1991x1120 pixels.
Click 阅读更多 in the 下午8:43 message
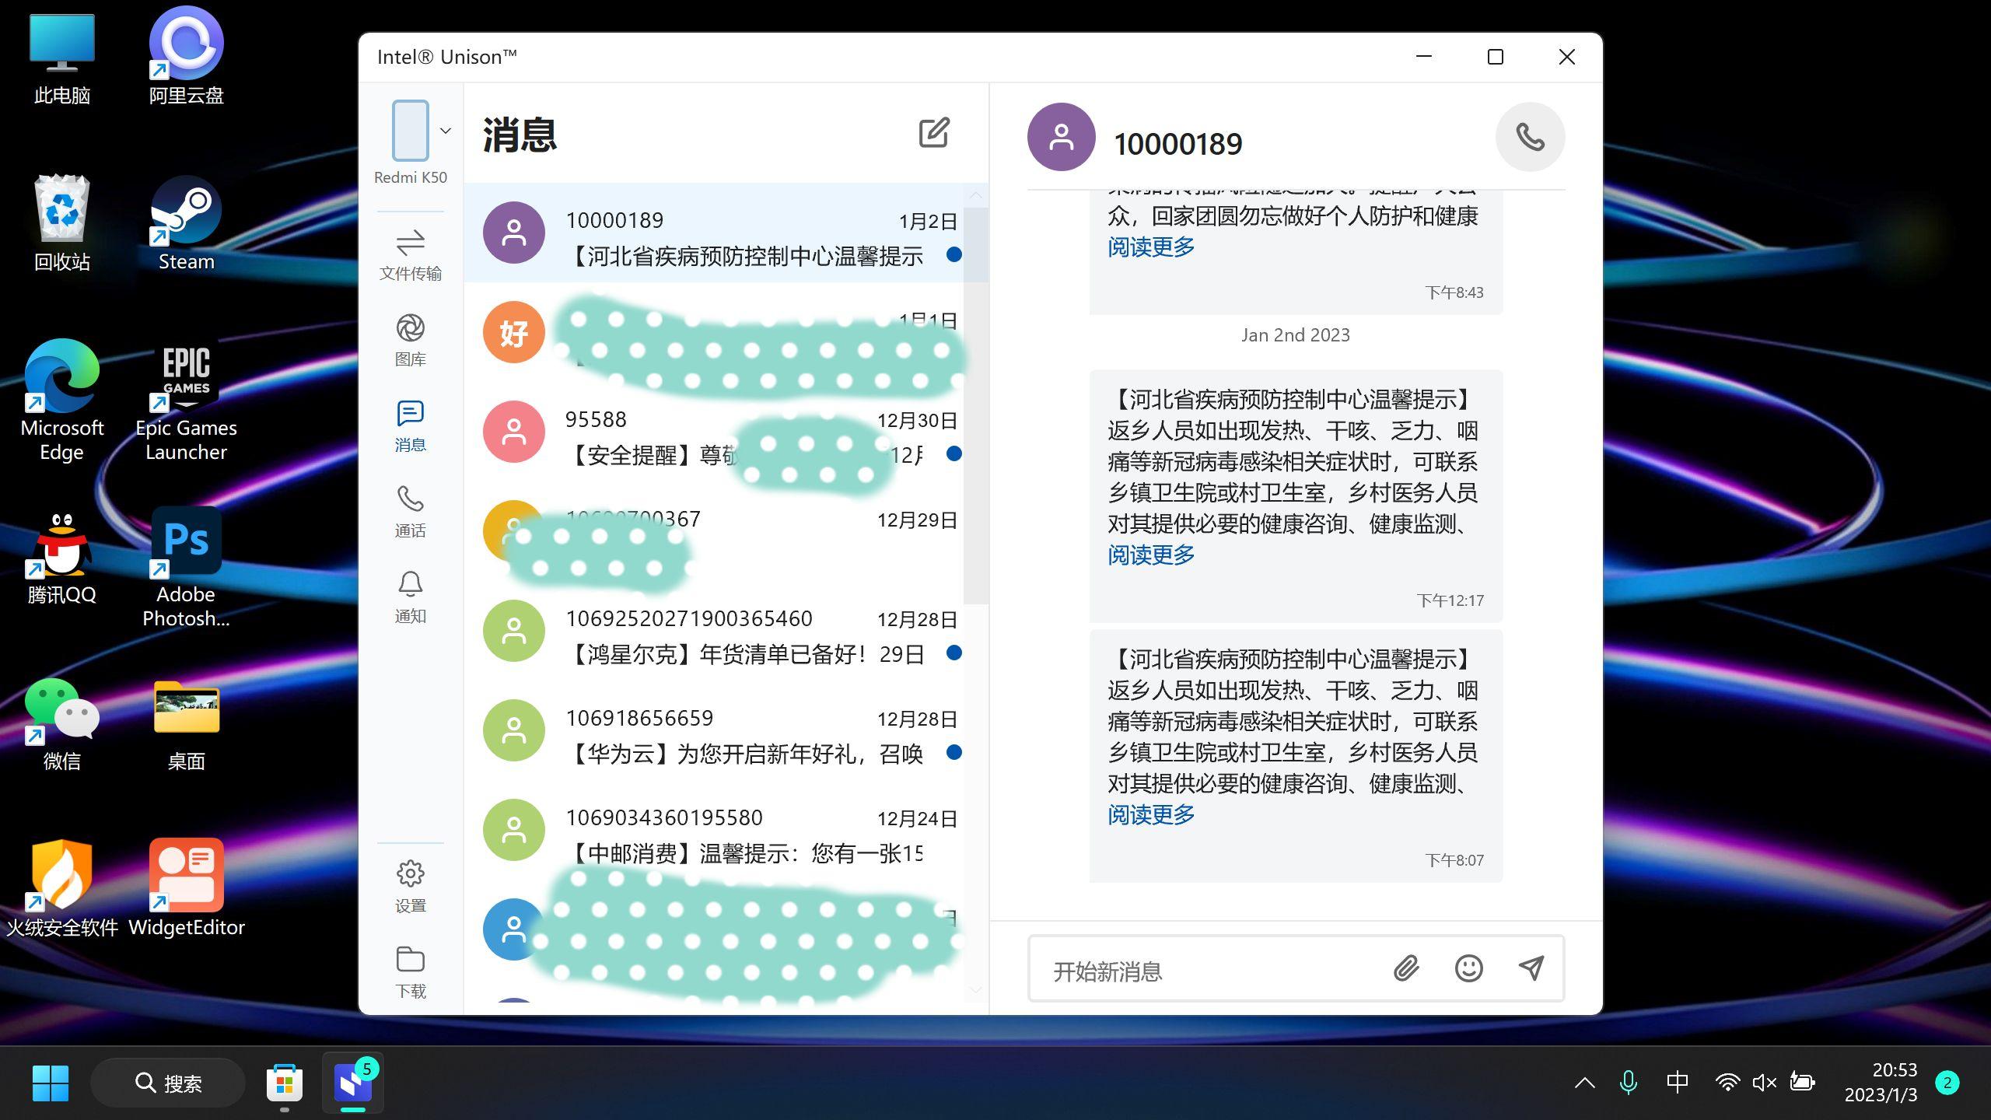coord(1151,247)
